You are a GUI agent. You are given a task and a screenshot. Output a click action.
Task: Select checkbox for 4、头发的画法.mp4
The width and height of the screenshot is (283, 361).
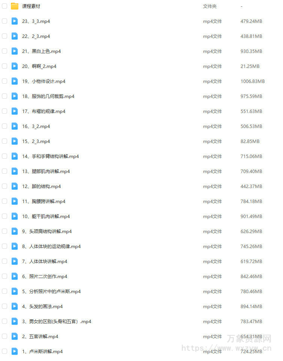pos(5,306)
